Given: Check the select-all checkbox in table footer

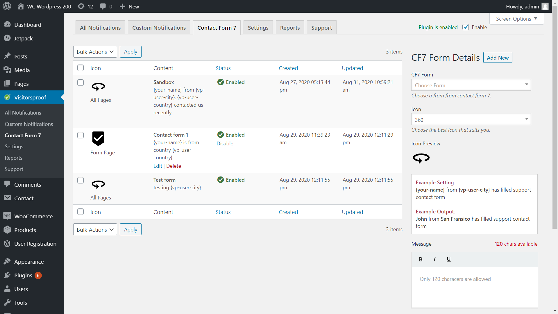Looking at the screenshot, I should pos(81,212).
